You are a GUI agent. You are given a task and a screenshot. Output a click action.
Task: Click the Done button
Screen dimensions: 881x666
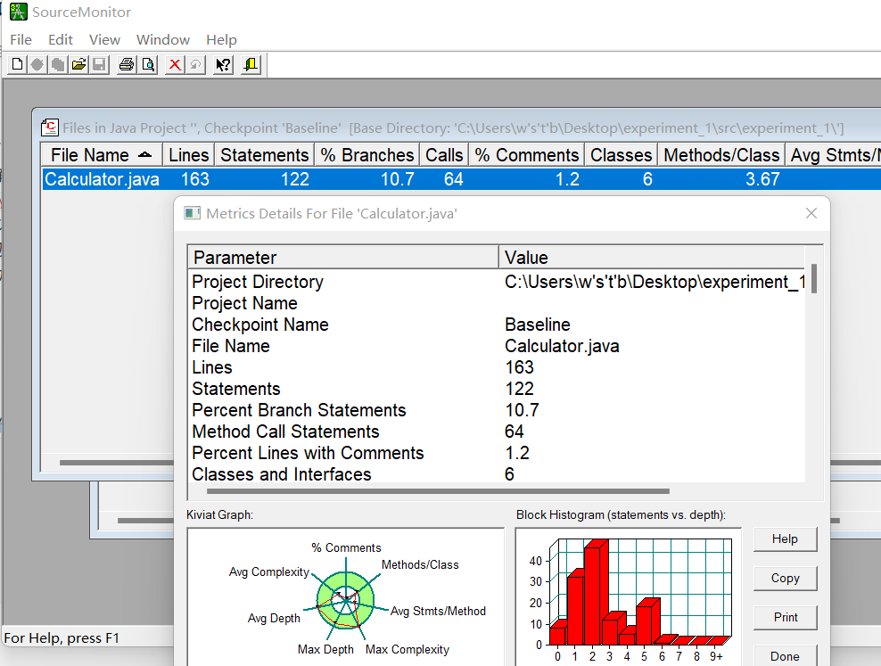(785, 656)
